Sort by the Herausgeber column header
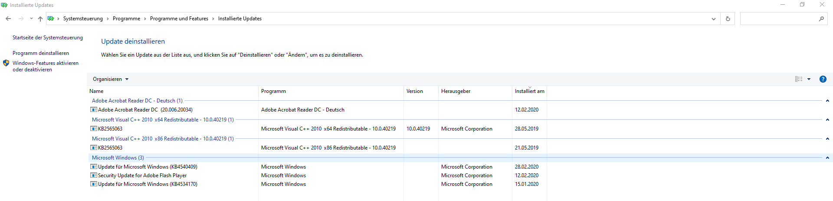This screenshot has width=833, height=201. (x=475, y=91)
